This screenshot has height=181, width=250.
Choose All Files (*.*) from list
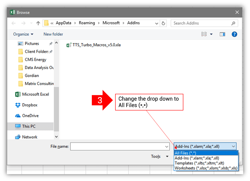(x=185, y=153)
